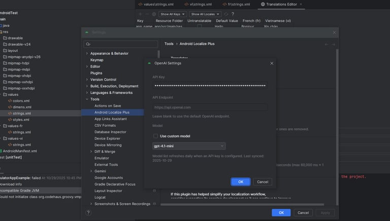Image resolution: width=390 pixels, height=221 pixels.
Task: Click Add Key plus icon in Translations Editor
Action: point(140,14)
